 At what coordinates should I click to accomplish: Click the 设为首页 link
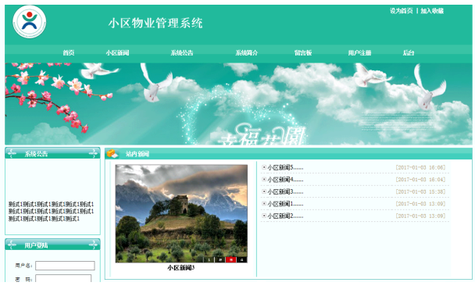401,11
